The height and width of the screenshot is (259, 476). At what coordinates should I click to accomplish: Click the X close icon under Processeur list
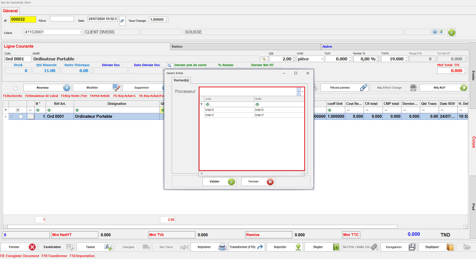pos(202,173)
